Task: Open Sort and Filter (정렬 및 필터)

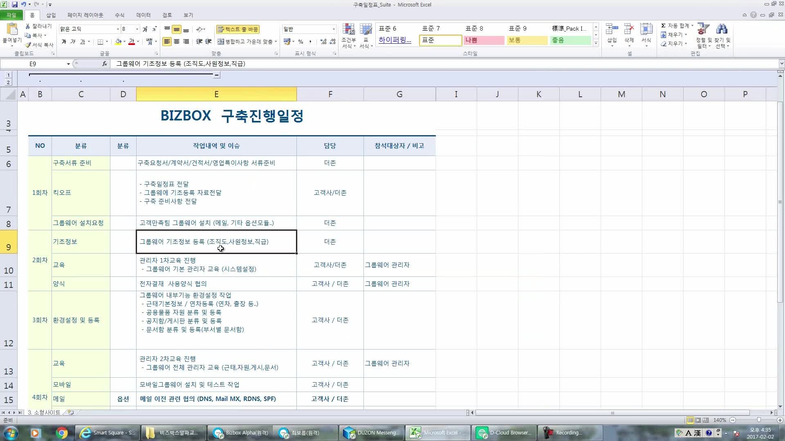Action: [x=704, y=36]
